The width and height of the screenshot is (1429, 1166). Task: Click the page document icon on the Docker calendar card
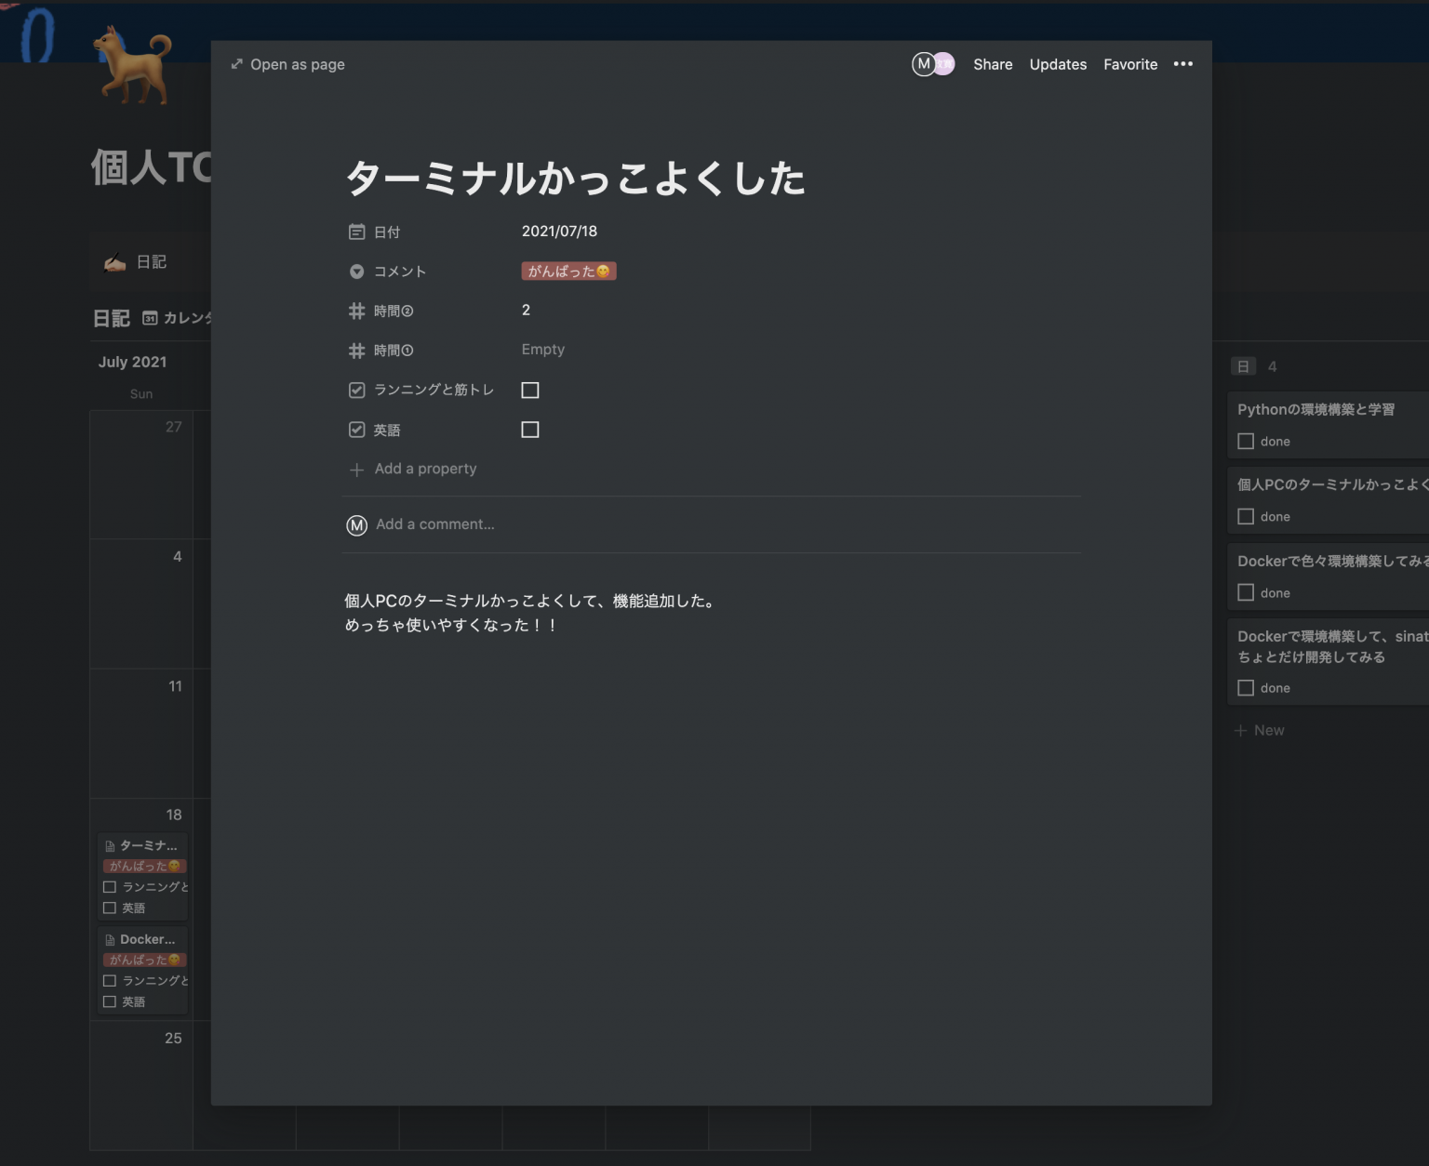click(110, 938)
